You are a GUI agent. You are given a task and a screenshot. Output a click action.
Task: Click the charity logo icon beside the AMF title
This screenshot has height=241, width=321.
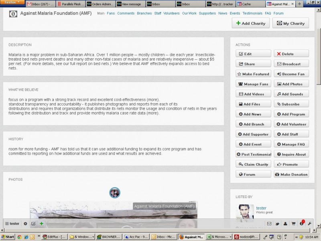tap(13, 14)
